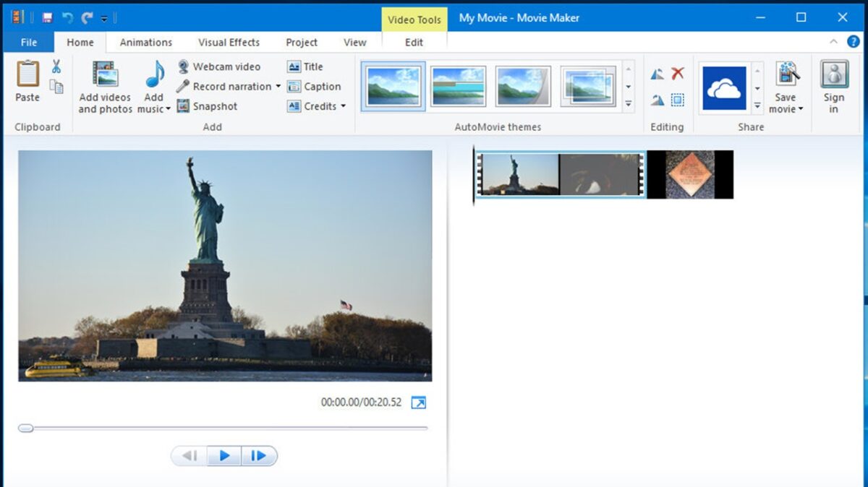
Task: Redo the action in title bar
Action: pos(88,17)
